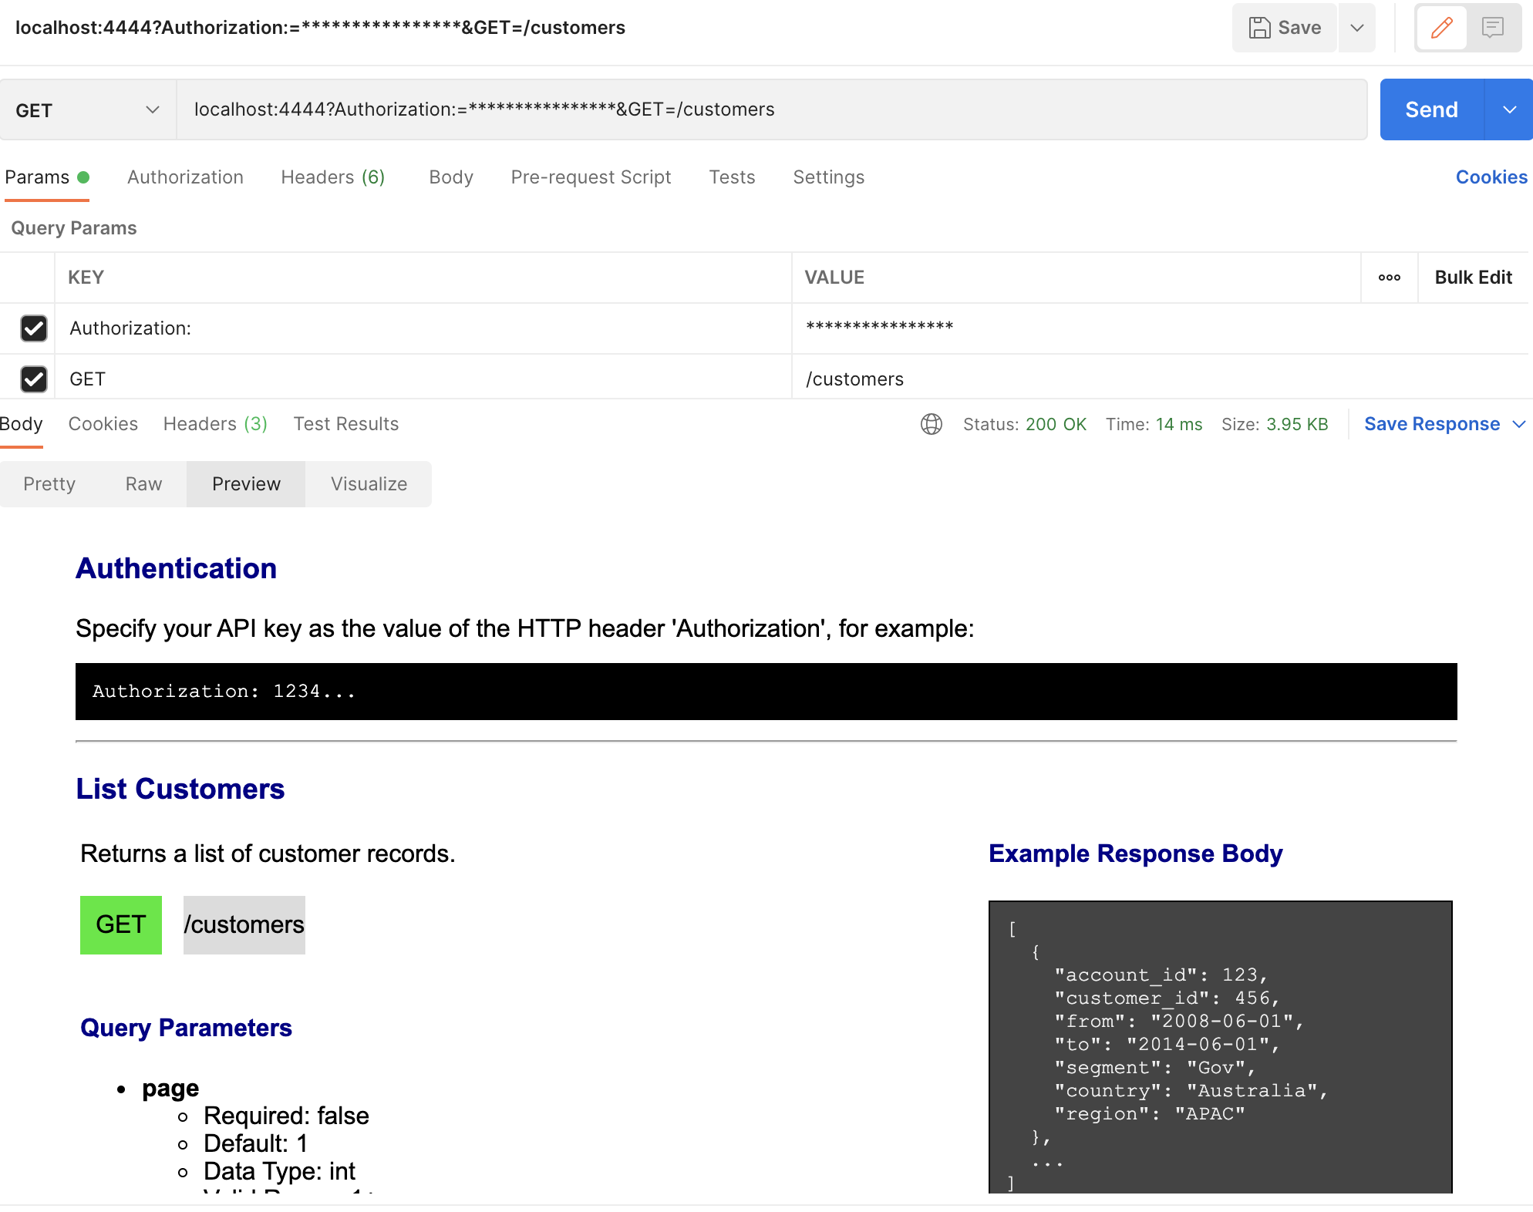Select the pencil edit mode icon
This screenshot has height=1212, width=1533.
tap(1441, 28)
